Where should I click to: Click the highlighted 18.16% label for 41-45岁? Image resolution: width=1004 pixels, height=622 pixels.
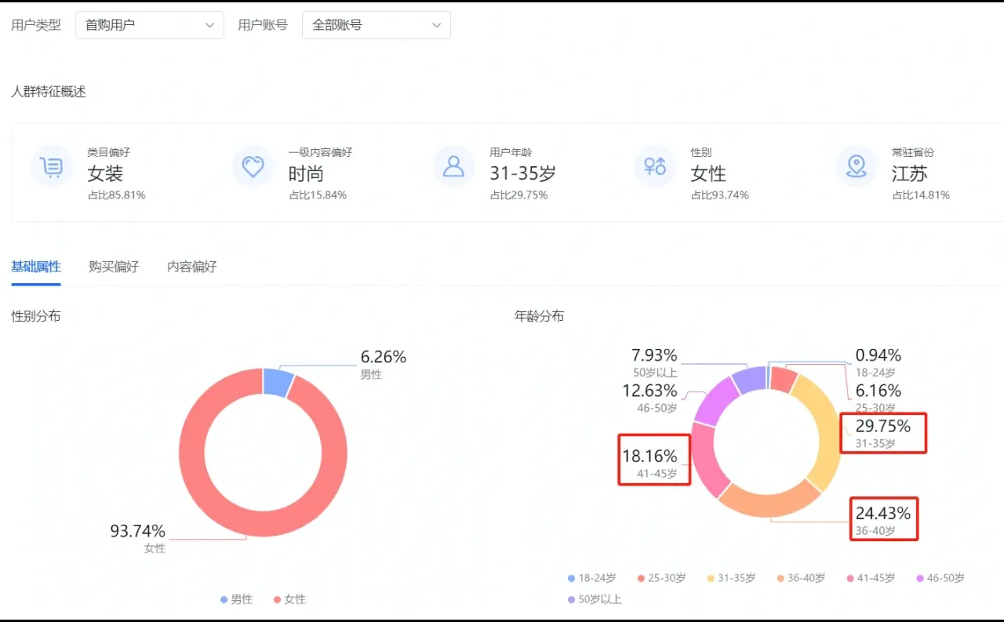click(x=654, y=459)
